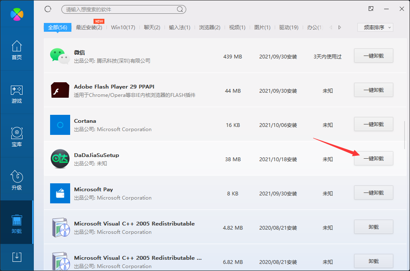The image size is (410, 271).
Task: Click the 8 KB size value
Action: [233, 194]
